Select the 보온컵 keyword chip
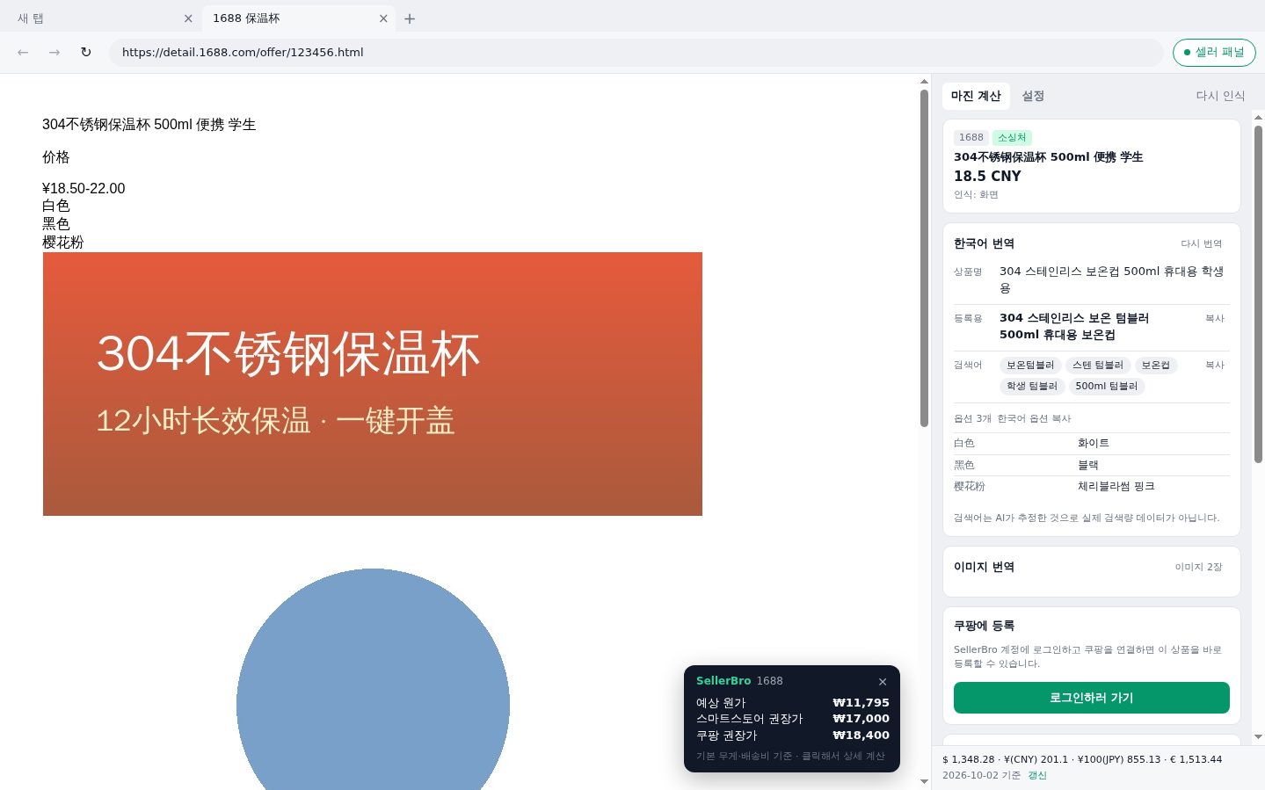The image size is (1265, 790). [1156, 366]
